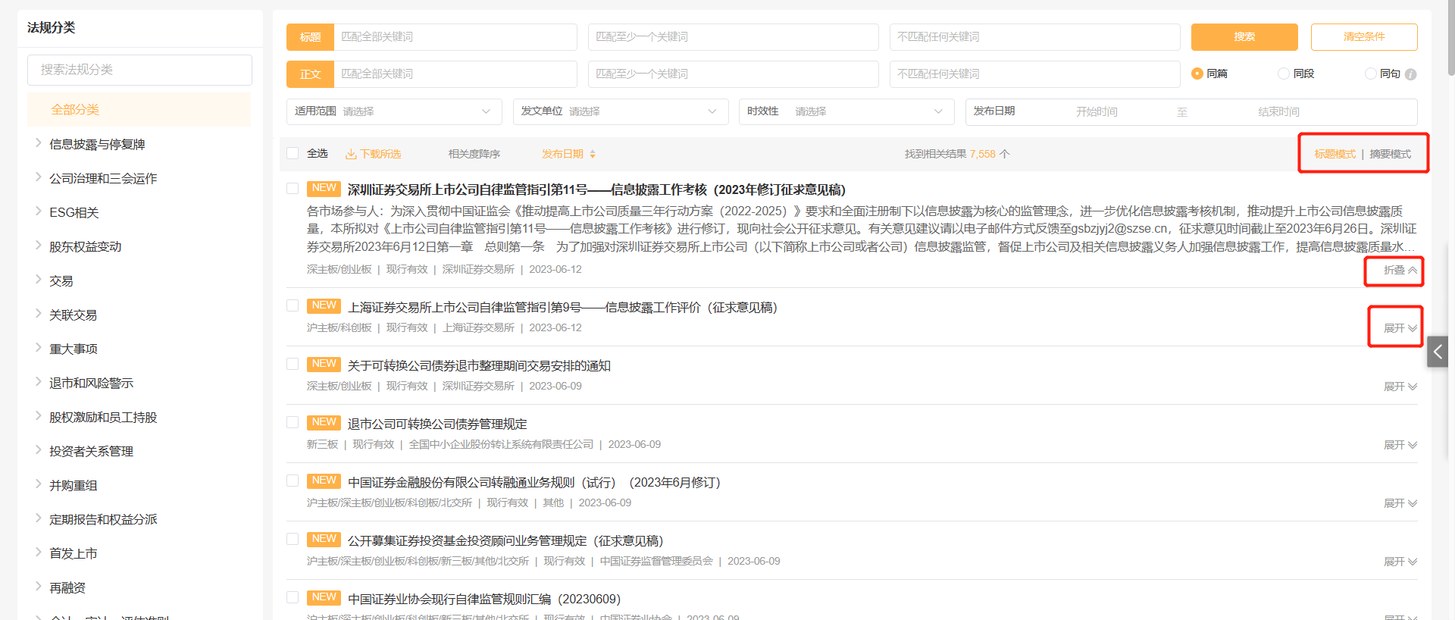Expand the 重大事项 category
The height and width of the screenshot is (620, 1455).
(x=38, y=347)
